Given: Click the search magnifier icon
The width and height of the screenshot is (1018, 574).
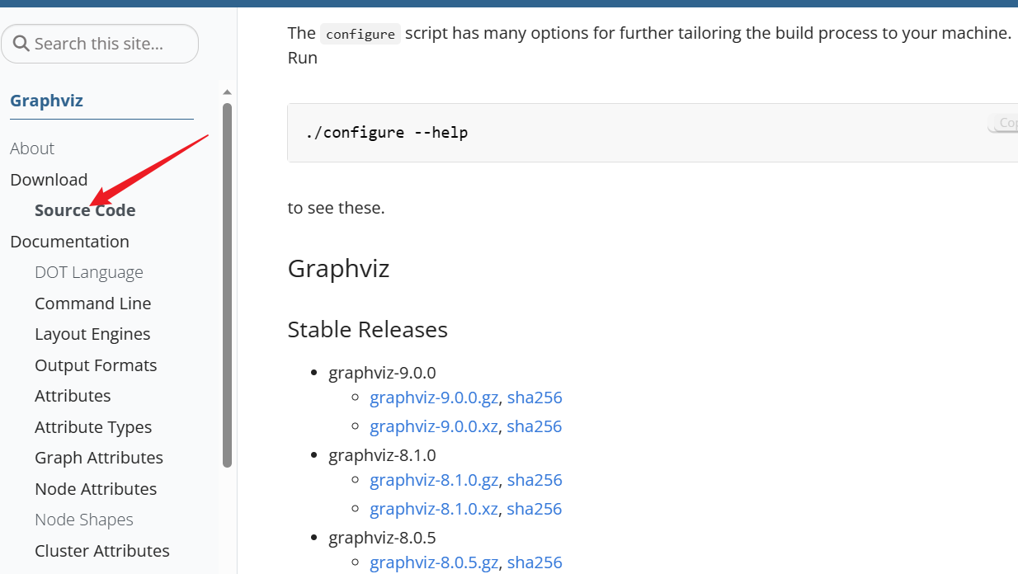Looking at the screenshot, I should (22, 43).
